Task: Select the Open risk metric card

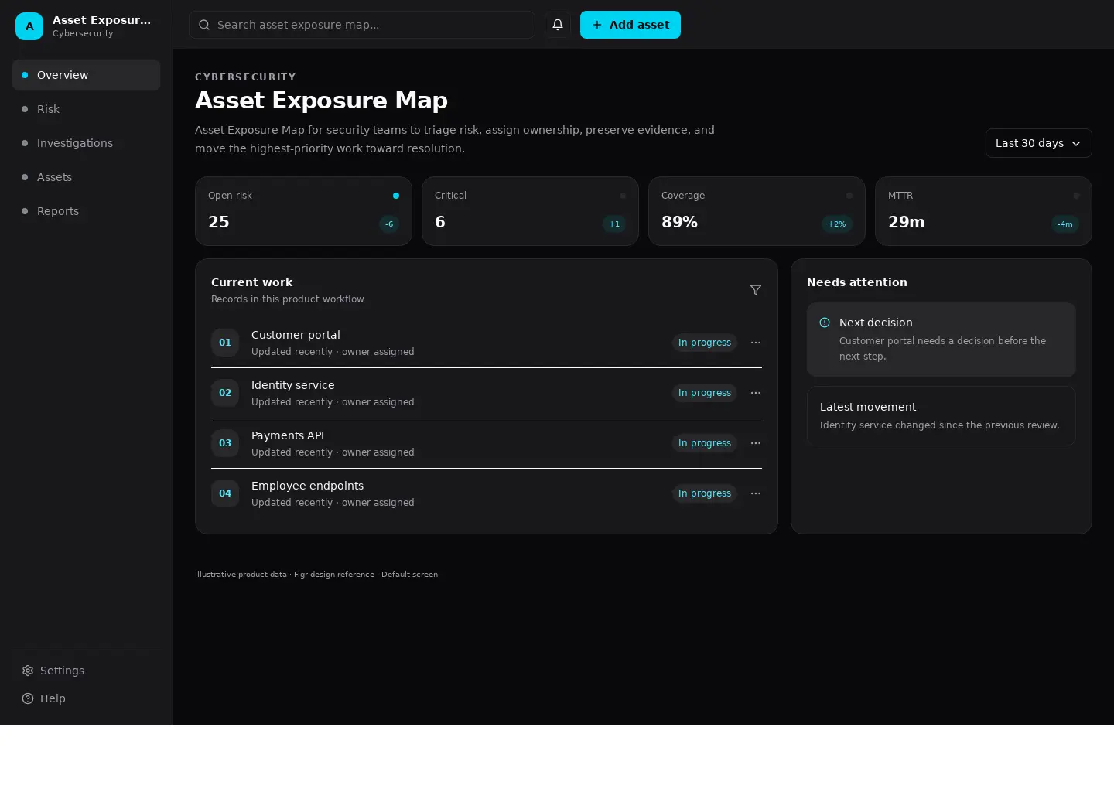Action: [x=303, y=211]
